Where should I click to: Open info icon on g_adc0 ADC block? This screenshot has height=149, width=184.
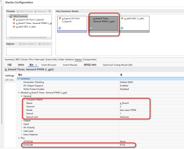point(122,28)
